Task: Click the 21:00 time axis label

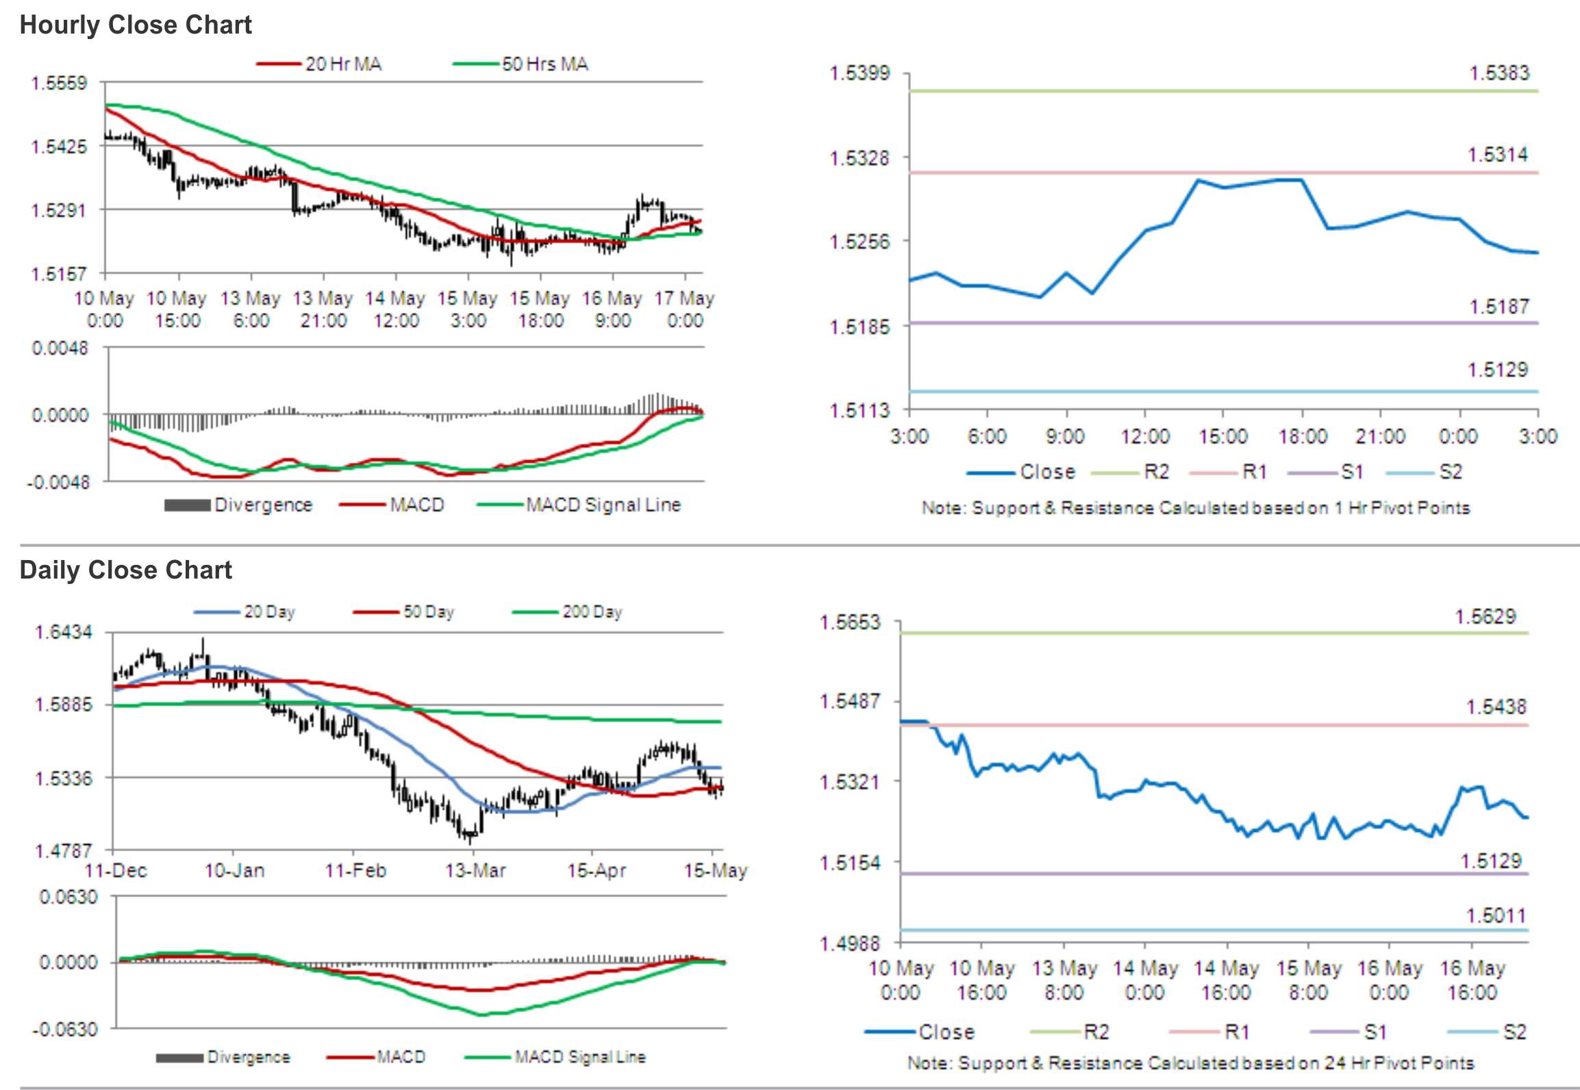Action: tap(1380, 436)
